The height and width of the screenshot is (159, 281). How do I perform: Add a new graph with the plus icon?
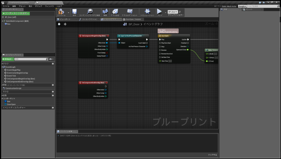pyautogui.click(x=53, y=64)
